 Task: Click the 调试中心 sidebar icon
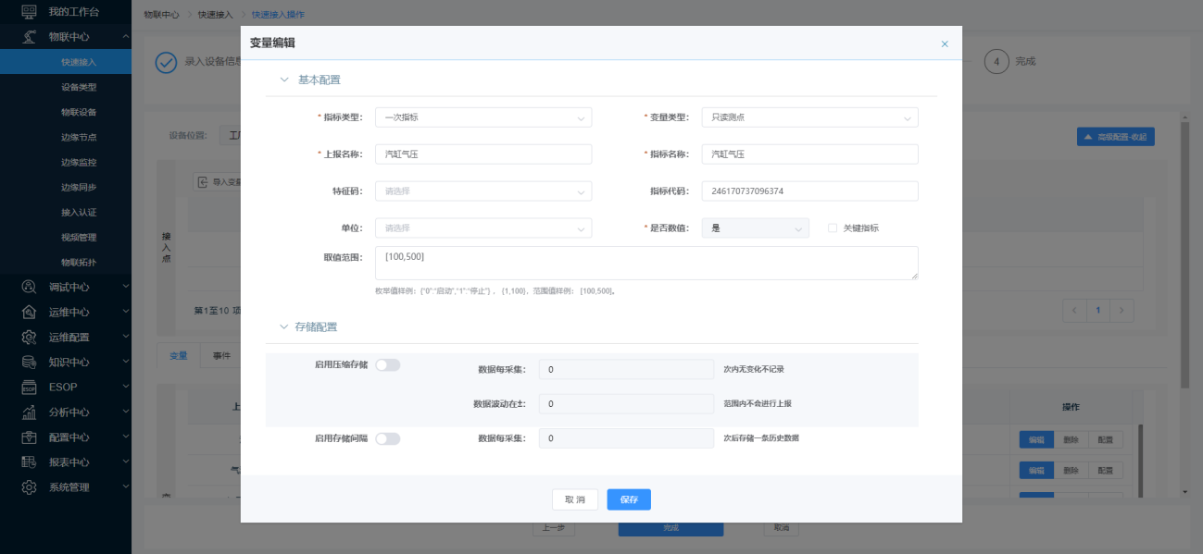tap(29, 287)
